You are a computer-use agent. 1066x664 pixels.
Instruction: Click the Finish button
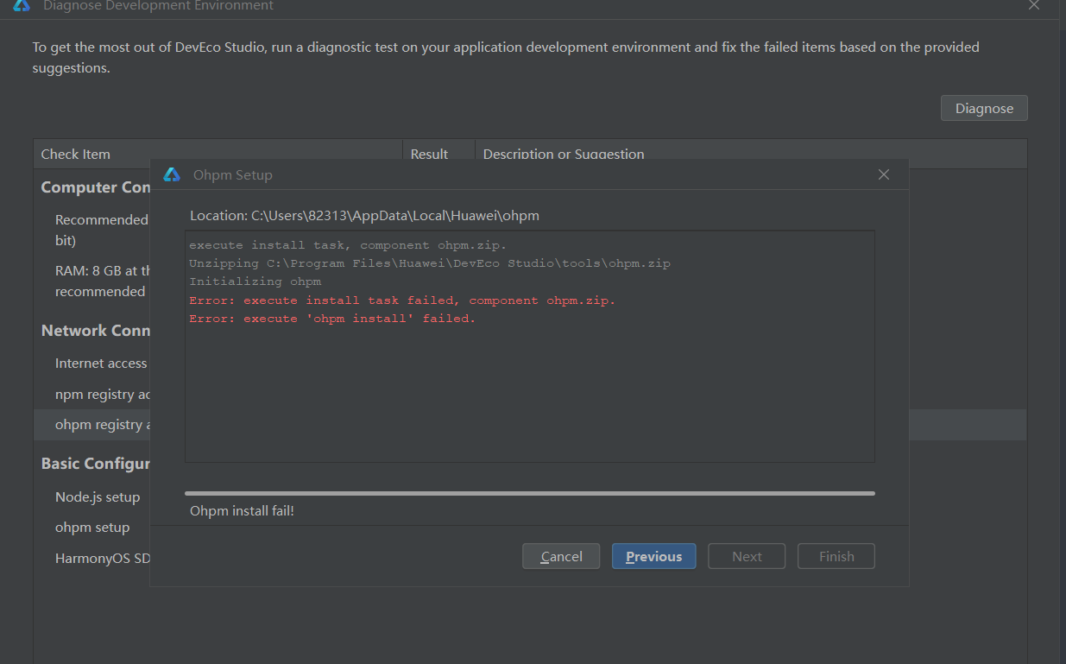(836, 556)
